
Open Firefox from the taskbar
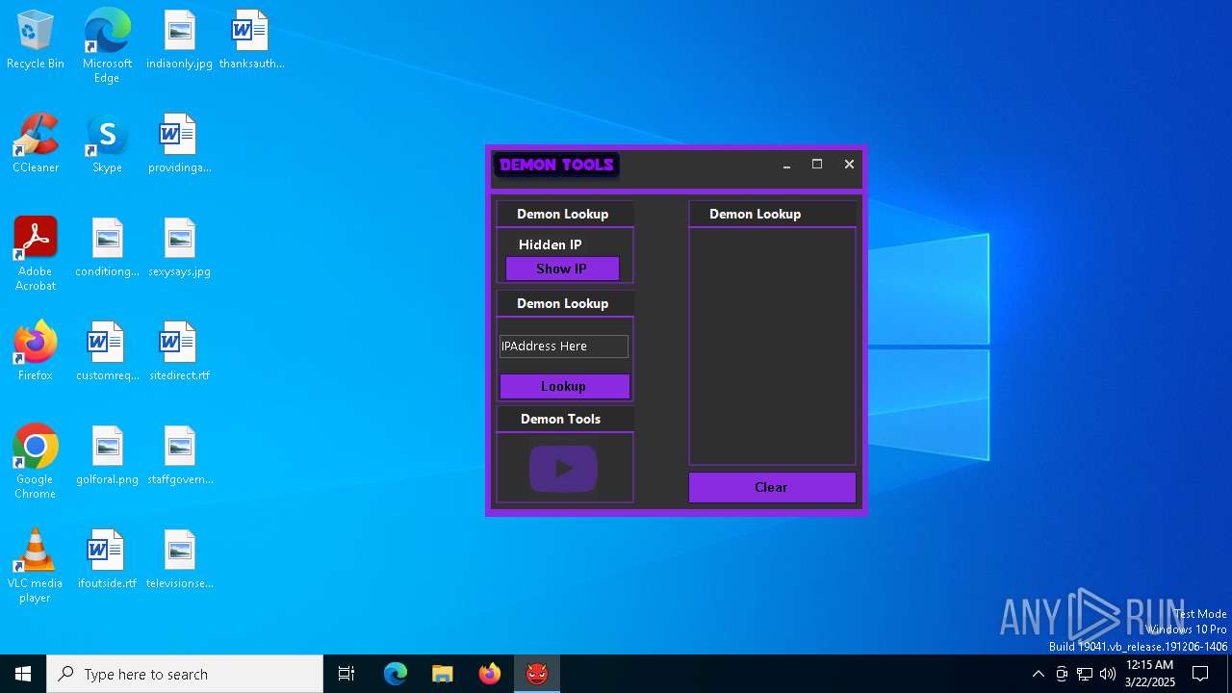[490, 674]
